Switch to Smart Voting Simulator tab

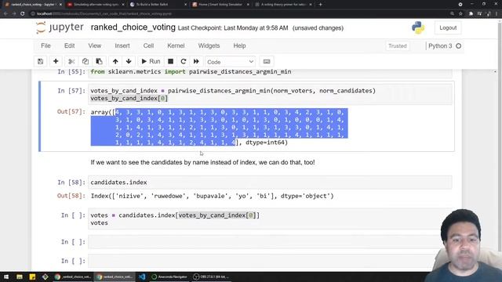coord(221,5)
